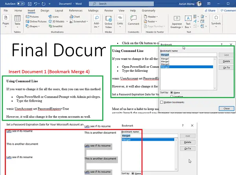Toggle the AutoSave switch

tap(21, 4)
